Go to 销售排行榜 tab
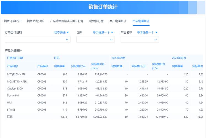This screenshot has width=206, height=138. (97, 21)
